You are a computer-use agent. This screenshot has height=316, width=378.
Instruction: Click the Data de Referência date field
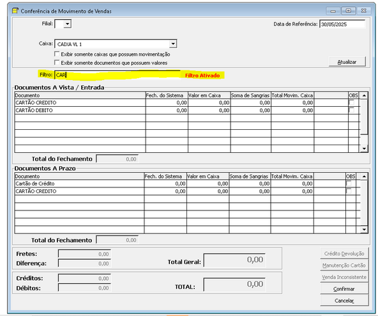[342, 24]
